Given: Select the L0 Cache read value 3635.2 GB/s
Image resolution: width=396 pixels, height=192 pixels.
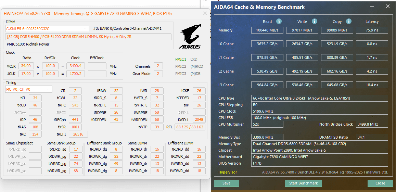Looking at the screenshot, I should pos(267,44).
